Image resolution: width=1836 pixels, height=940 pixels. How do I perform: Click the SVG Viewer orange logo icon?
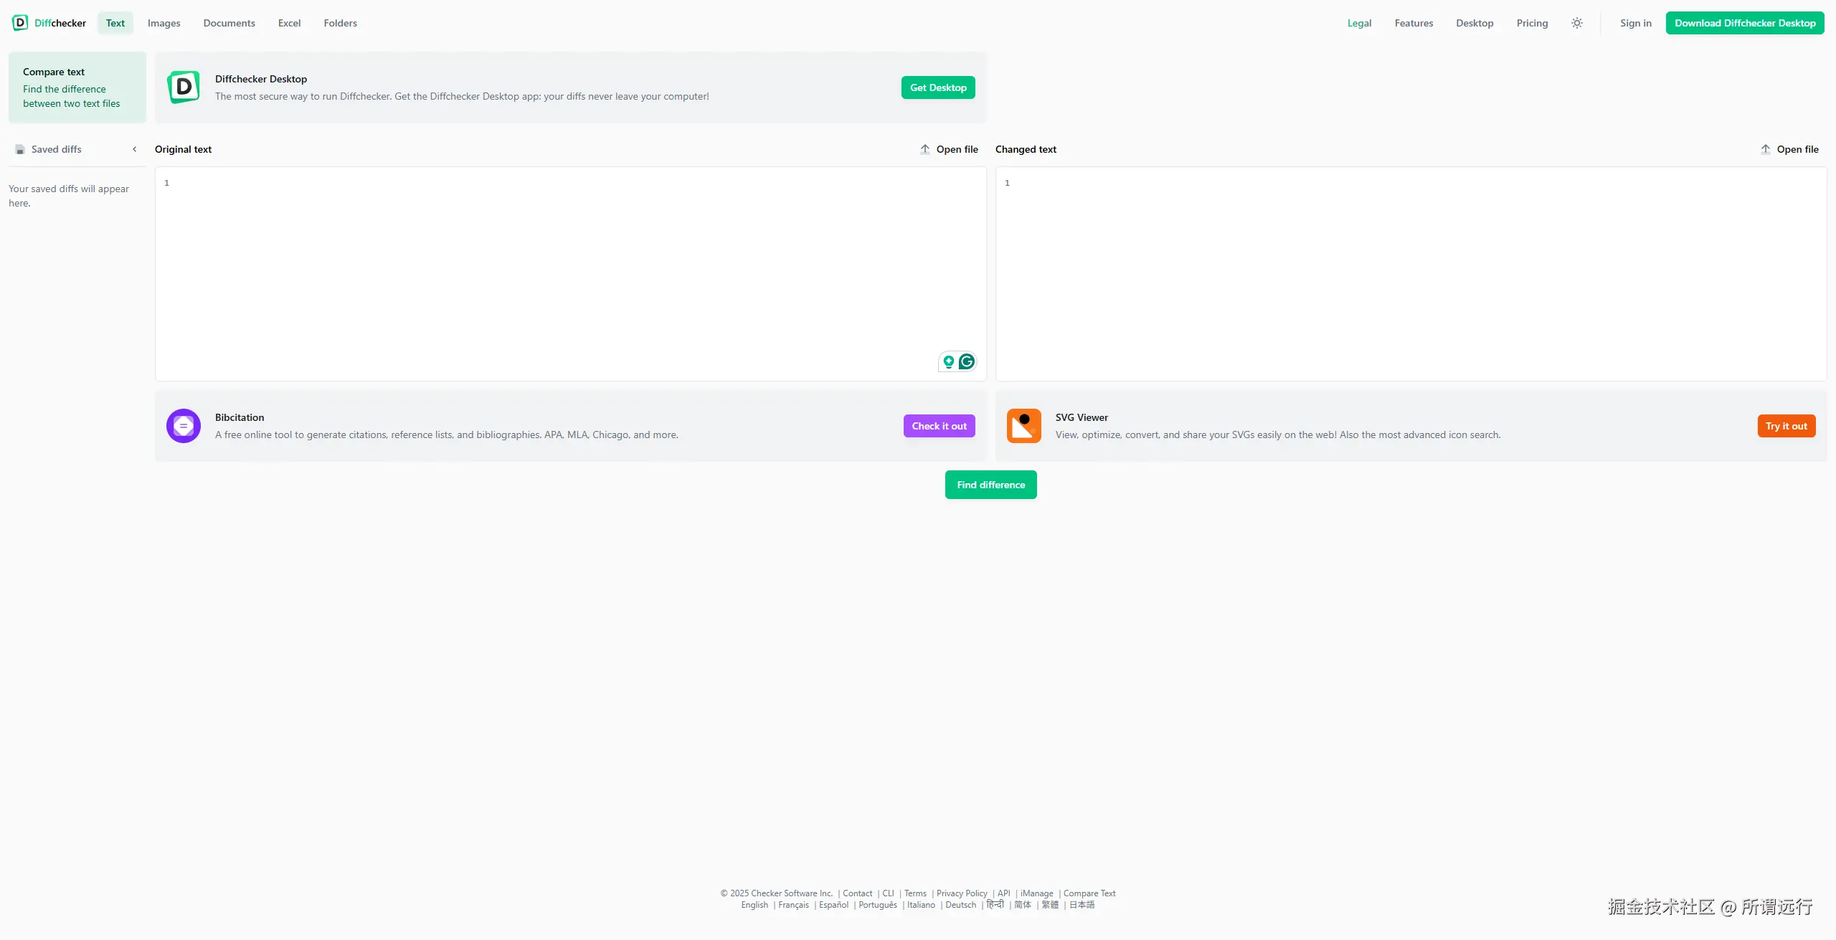pos(1023,426)
